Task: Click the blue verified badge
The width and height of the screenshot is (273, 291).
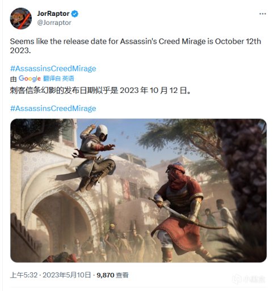Action: 75,14
